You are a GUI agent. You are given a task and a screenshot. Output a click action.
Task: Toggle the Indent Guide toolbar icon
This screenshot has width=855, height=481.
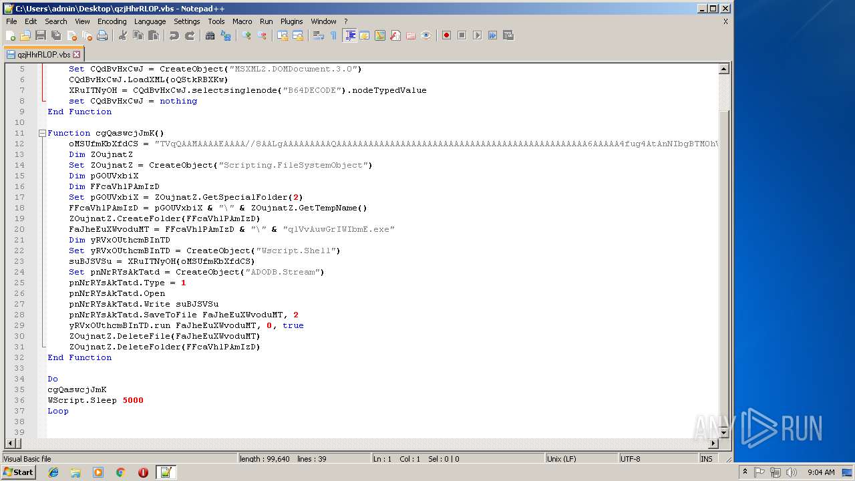tap(349, 35)
